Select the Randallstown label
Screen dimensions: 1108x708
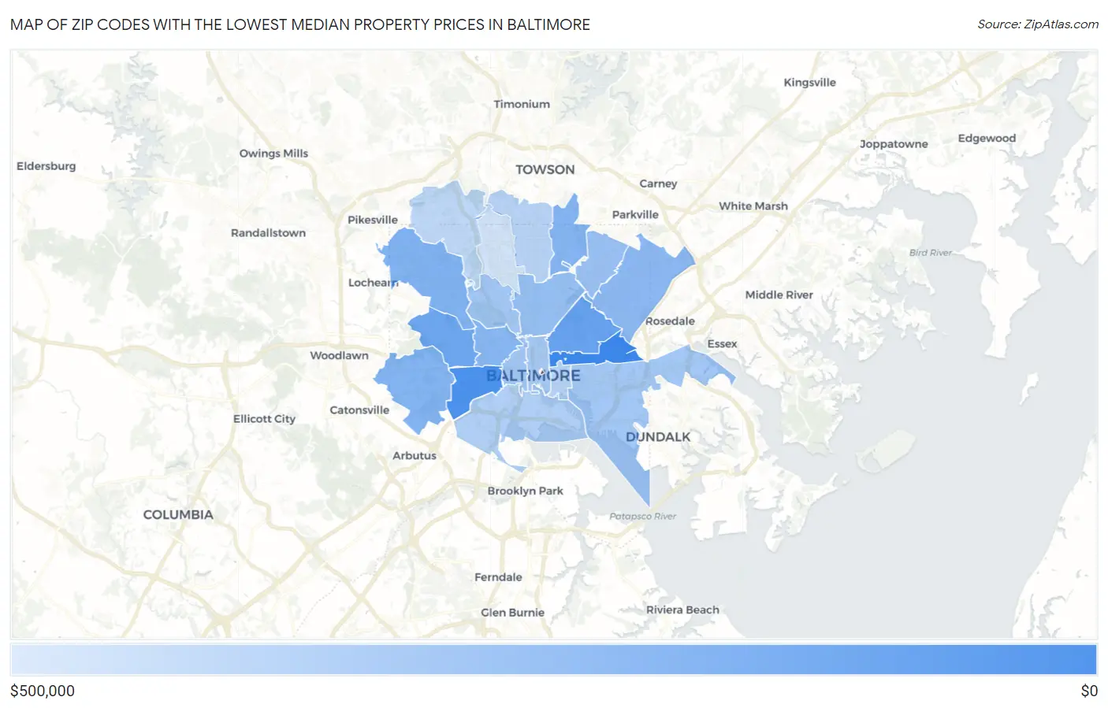click(268, 233)
